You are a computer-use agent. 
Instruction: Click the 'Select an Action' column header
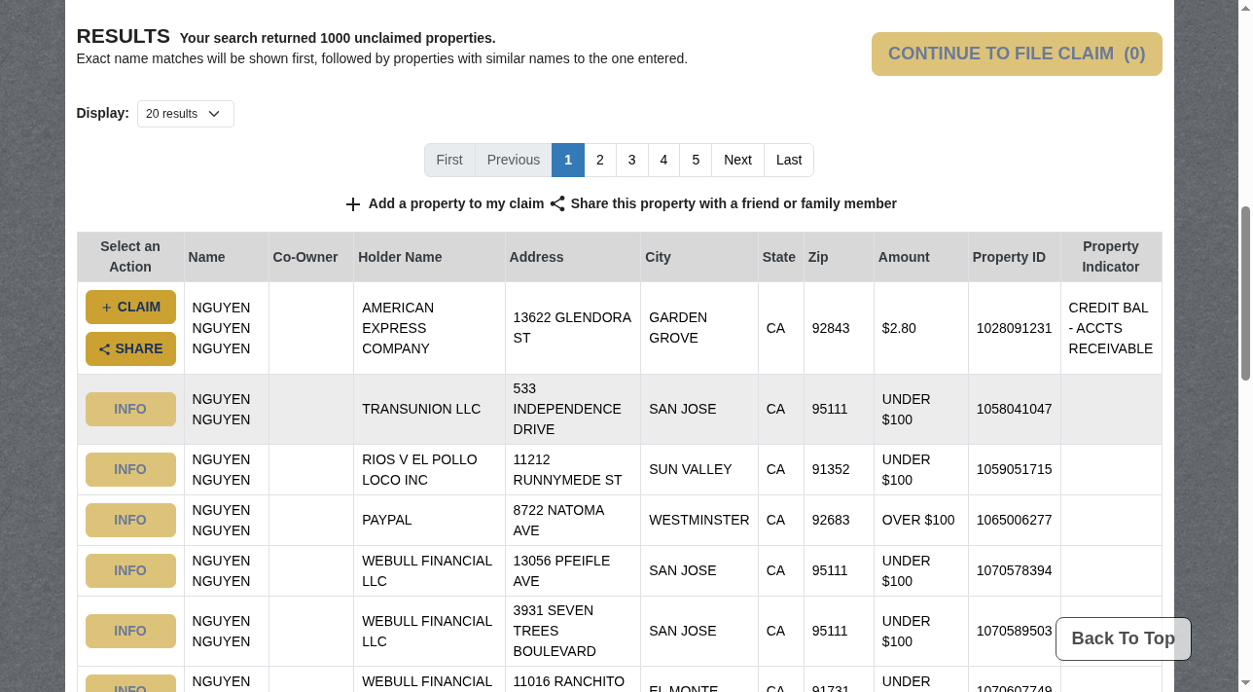pyautogui.click(x=130, y=257)
